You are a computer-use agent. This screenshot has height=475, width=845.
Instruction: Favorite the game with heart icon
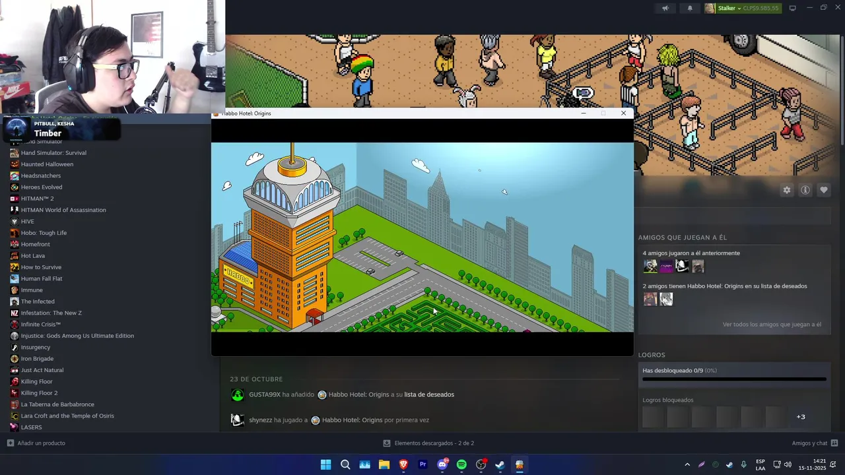[823, 190]
